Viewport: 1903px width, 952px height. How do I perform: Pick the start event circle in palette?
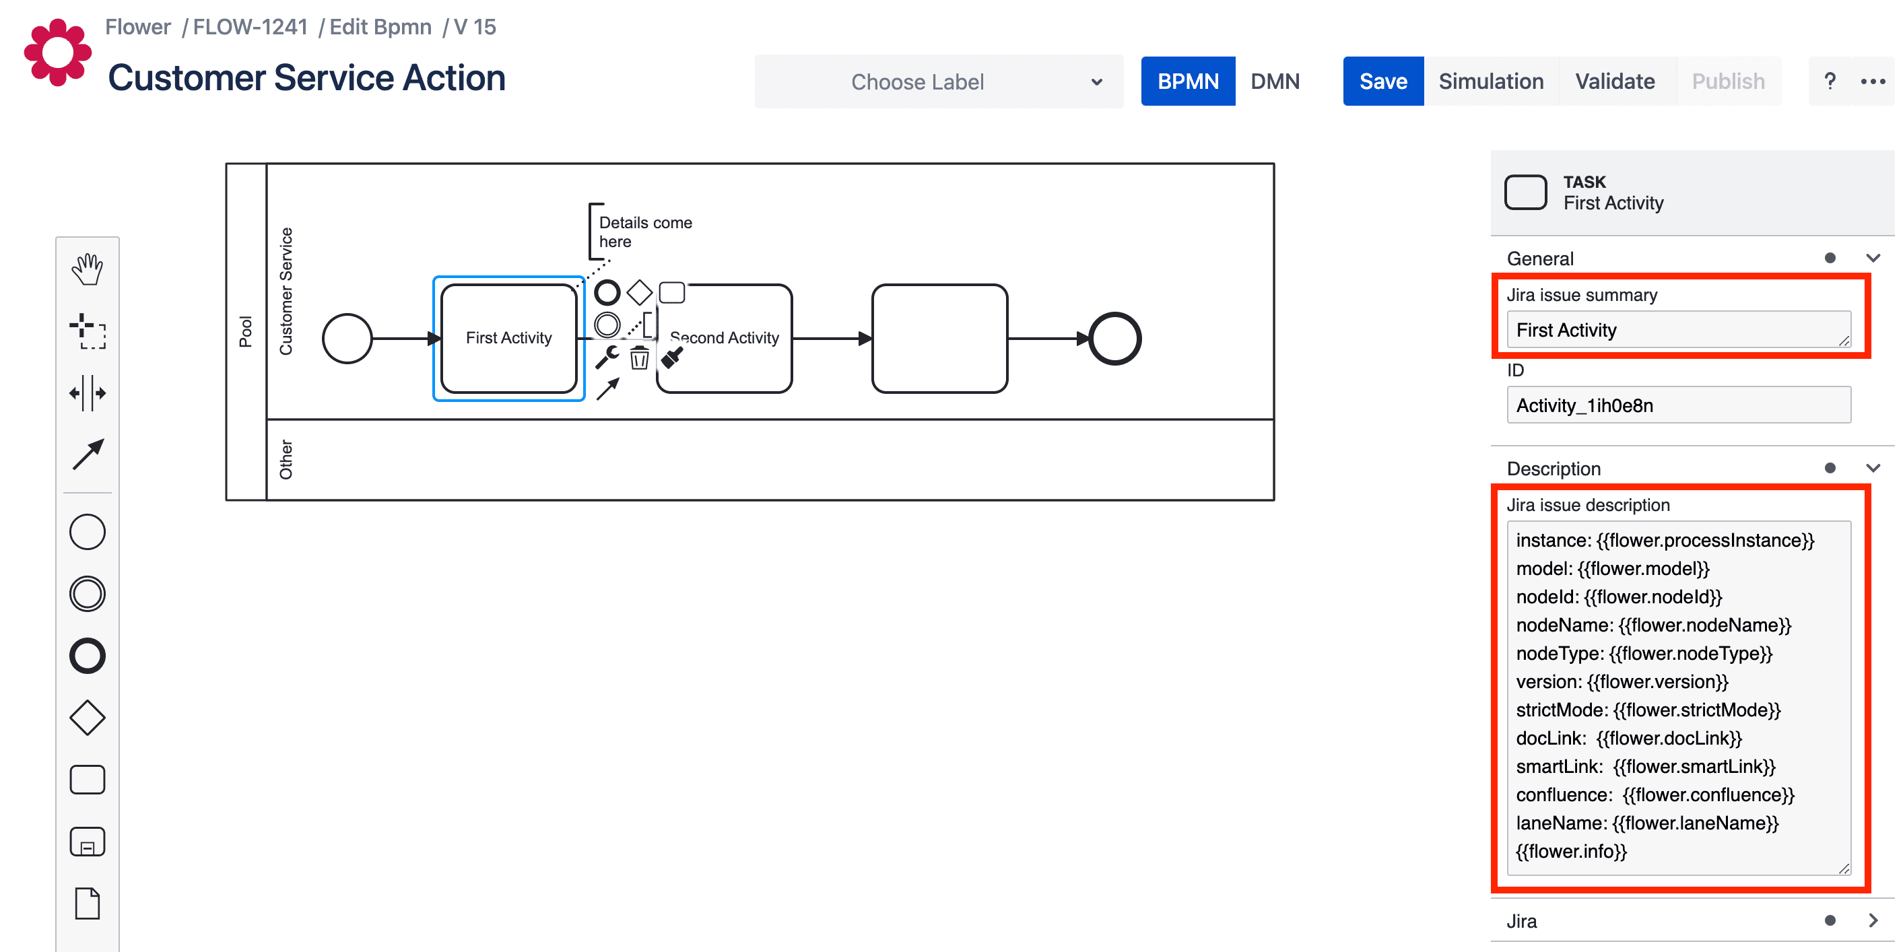[x=87, y=532]
